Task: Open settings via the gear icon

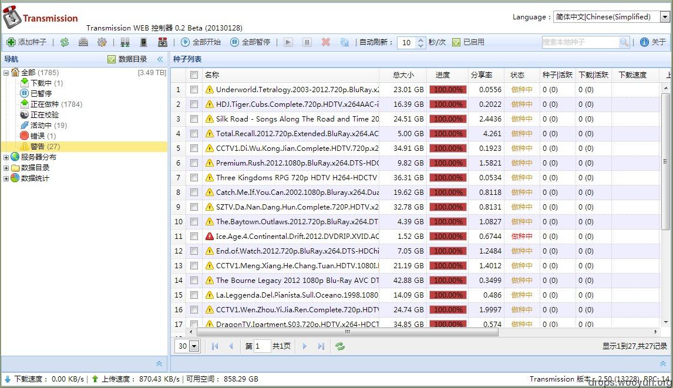Action: click(x=102, y=42)
